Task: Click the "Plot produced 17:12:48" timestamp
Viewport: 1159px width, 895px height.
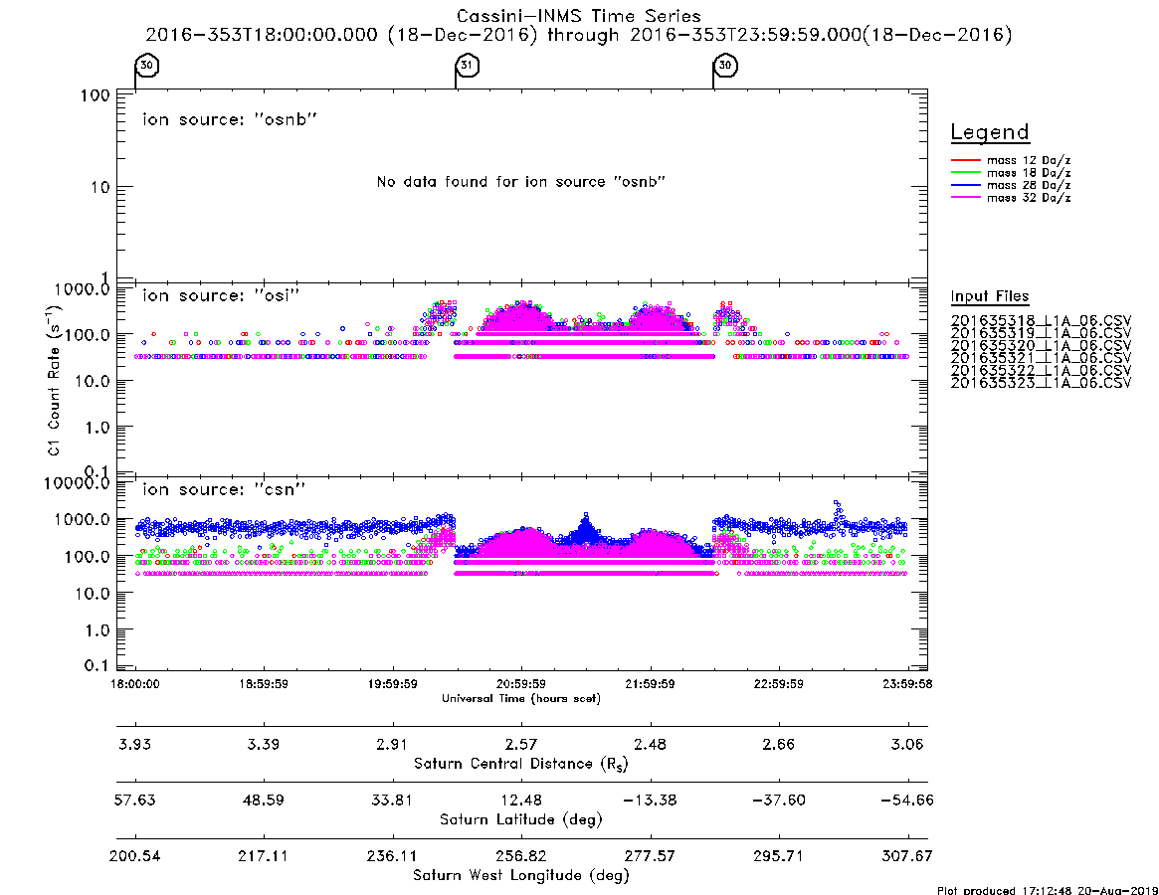Action: (1048, 890)
